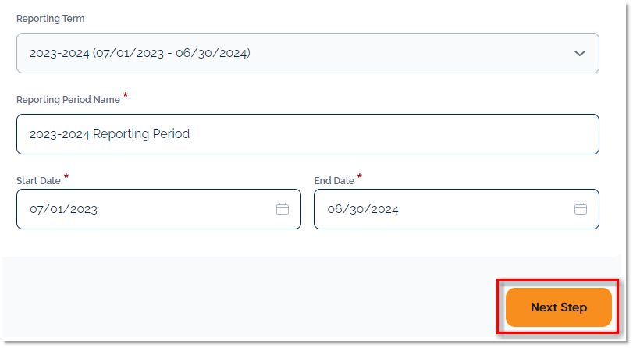
Task: Open the Start Date calendar picker icon
Action: [x=283, y=209]
